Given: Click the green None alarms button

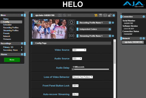Looking at the screenshot, I should click(12, 60).
